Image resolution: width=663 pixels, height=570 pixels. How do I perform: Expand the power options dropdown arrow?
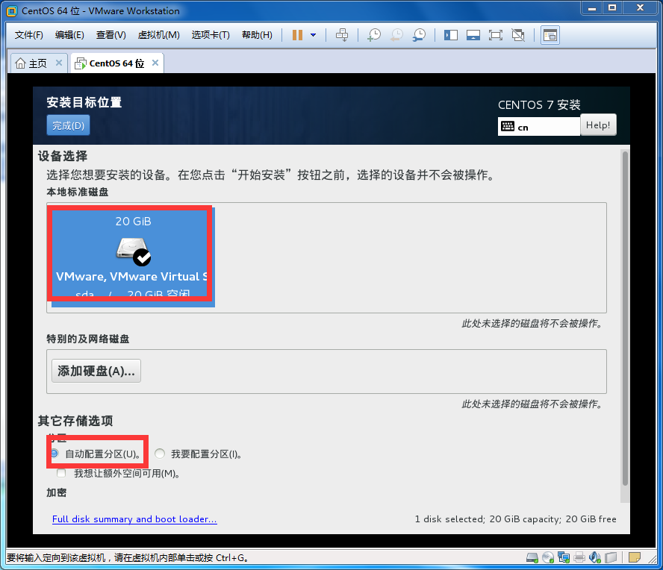click(313, 35)
